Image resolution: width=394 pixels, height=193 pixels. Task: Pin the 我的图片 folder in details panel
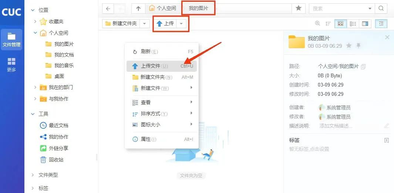358,45
